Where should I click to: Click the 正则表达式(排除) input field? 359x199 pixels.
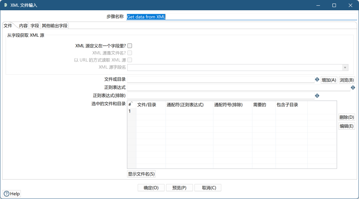point(221,96)
